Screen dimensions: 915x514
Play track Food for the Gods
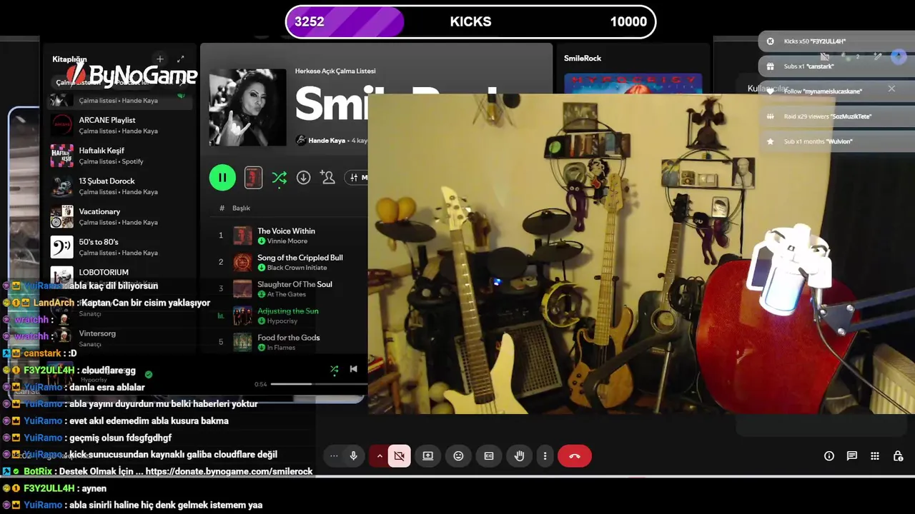289,338
